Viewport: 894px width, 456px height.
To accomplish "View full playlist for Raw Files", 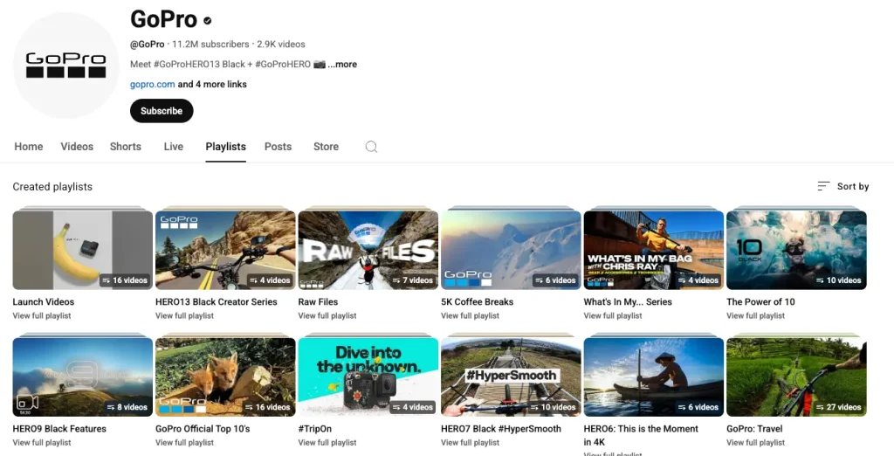I will pyautogui.click(x=327, y=315).
